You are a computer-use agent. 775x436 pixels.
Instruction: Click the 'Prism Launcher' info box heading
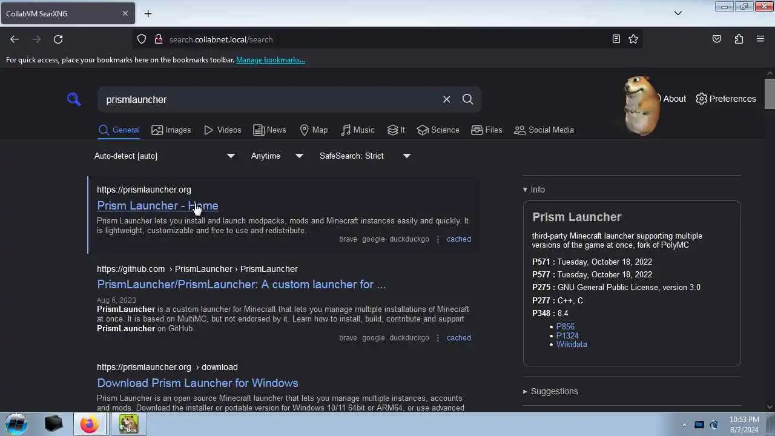[x=577, y=217]
